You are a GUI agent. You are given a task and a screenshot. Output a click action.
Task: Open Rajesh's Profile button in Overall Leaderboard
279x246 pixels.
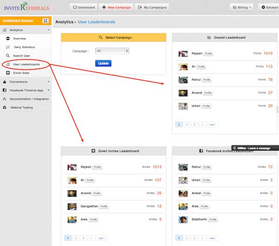click(x=208, y=53)
